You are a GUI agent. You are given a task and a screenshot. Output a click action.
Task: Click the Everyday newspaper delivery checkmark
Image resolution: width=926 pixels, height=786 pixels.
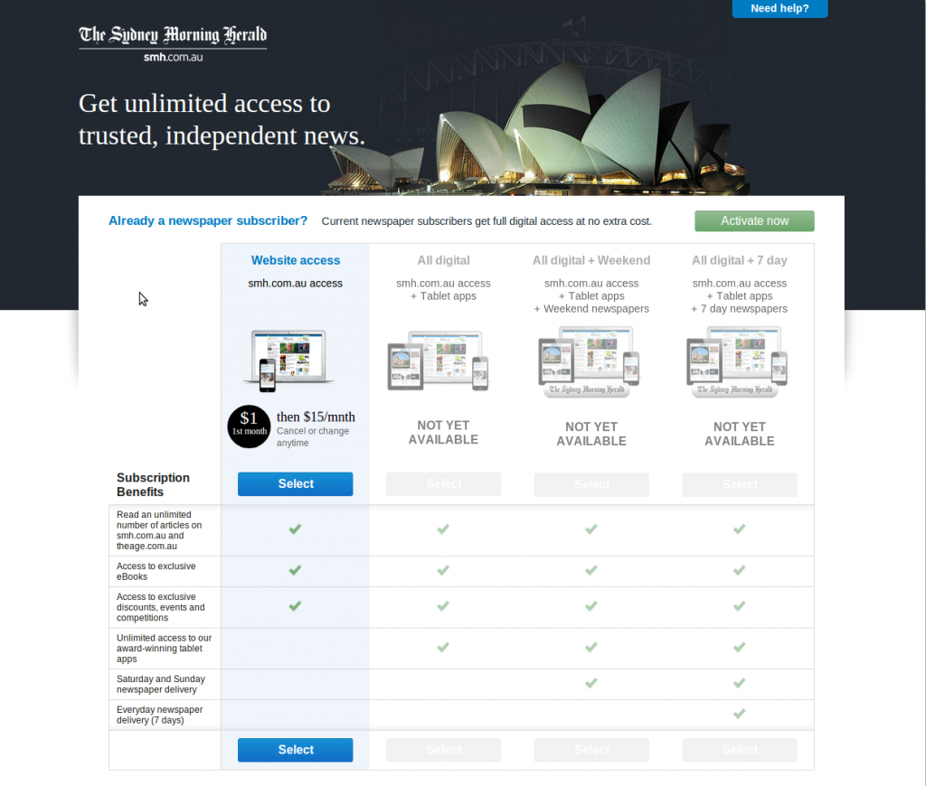(740, 714)
